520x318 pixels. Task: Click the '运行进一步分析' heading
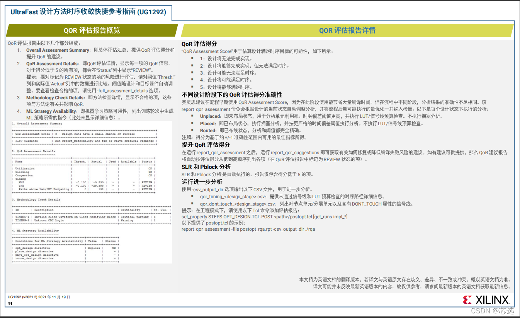click(202, 182)
